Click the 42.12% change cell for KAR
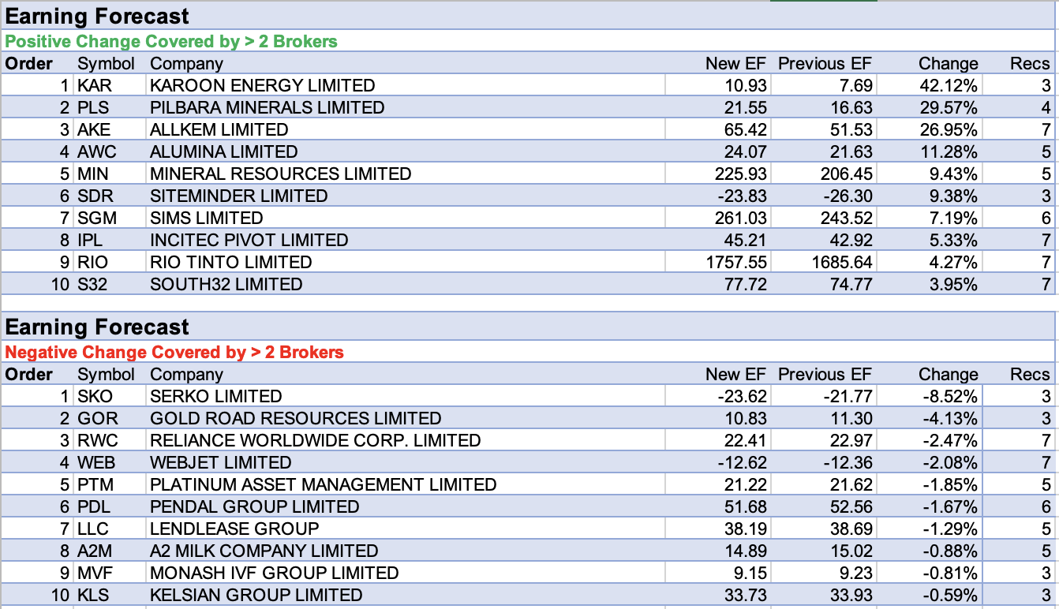Viewport: 1059px width, 609px height. (948, 85)
